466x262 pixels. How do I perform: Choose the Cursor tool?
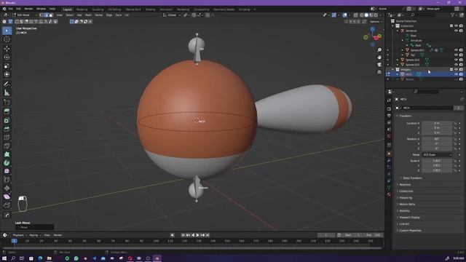[7, 39]
